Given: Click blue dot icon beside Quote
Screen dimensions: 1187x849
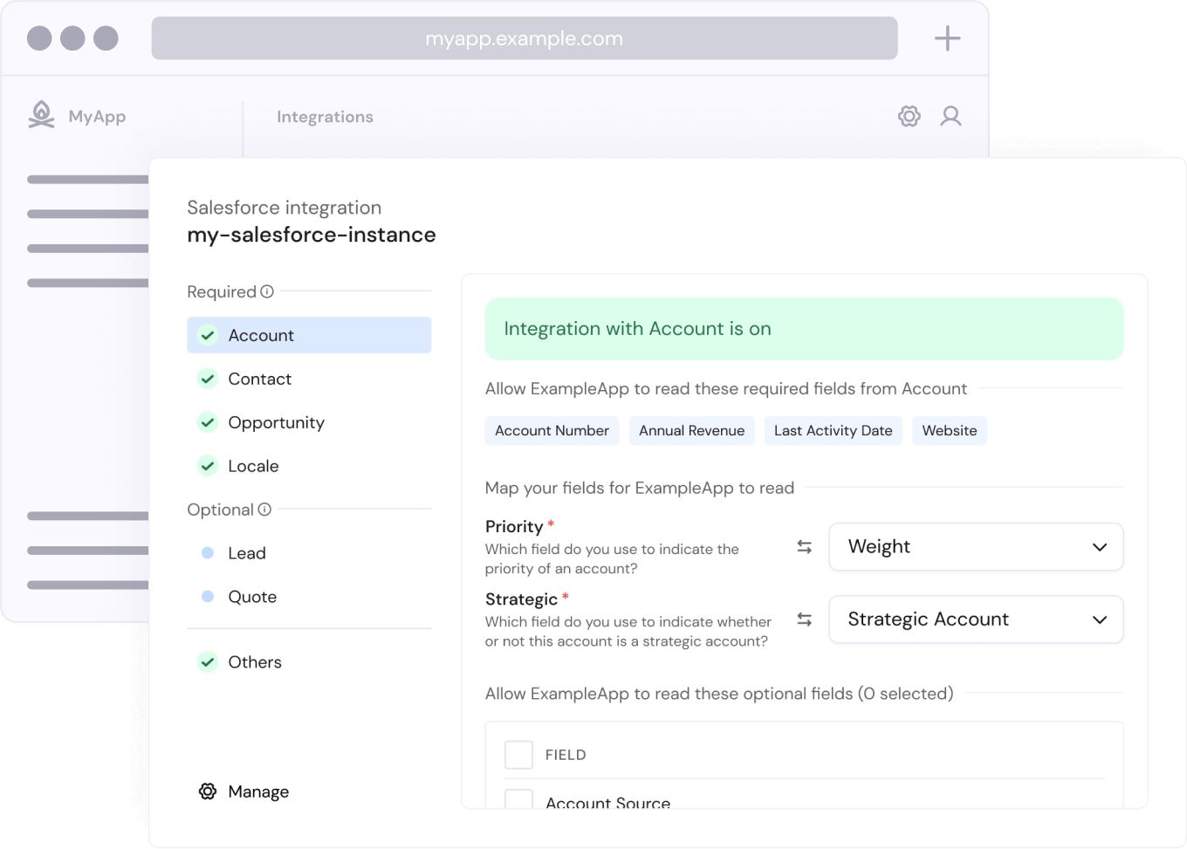Looking at the screenshot, I should coord(208,597).
